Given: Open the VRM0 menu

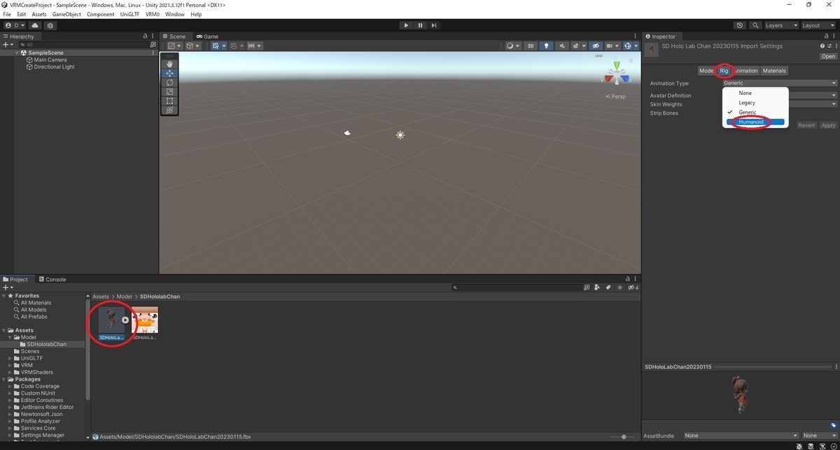Looking at the screenshot, I should tap(153, 14).
